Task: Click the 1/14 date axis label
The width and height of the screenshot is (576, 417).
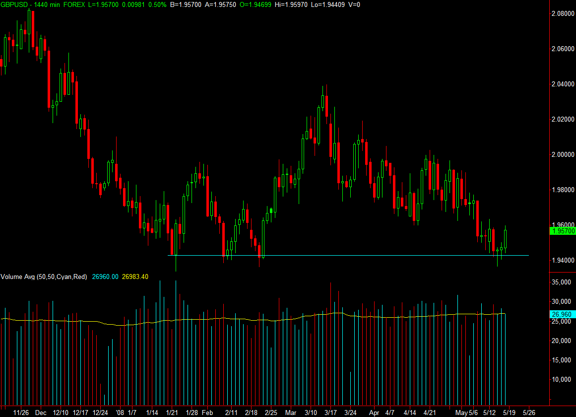Action: pyautogui.click(x=152, y=413)
